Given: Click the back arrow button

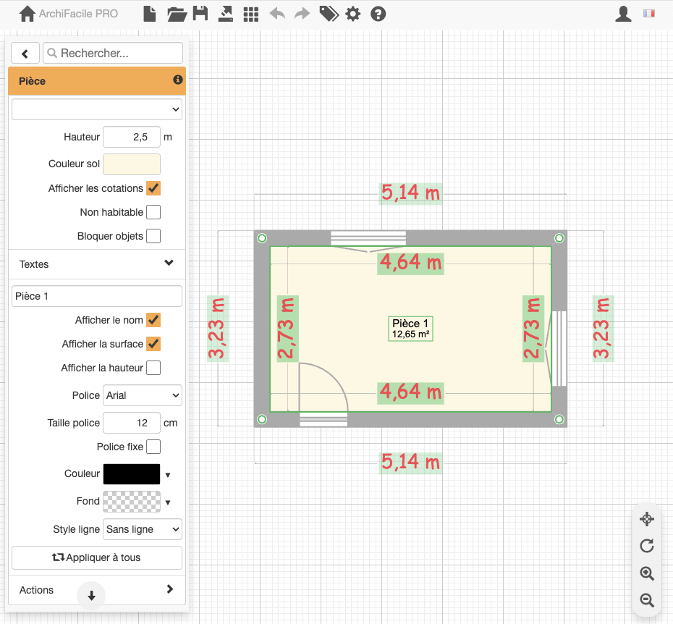Looking at the screenshot, I should point(25,53).
